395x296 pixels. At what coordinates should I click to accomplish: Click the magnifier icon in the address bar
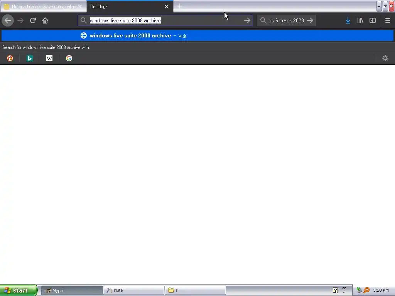(84, 20)
